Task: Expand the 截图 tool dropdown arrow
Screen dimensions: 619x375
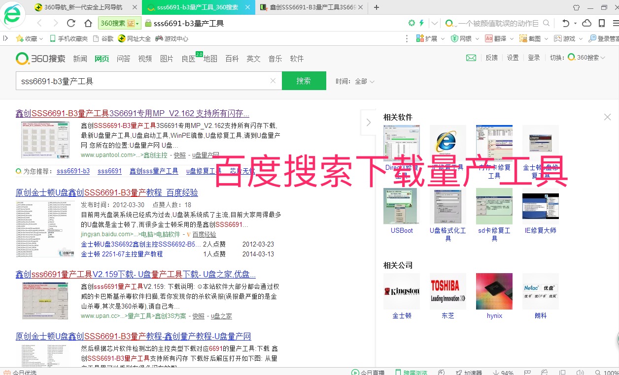Action: tap(546, 38)
